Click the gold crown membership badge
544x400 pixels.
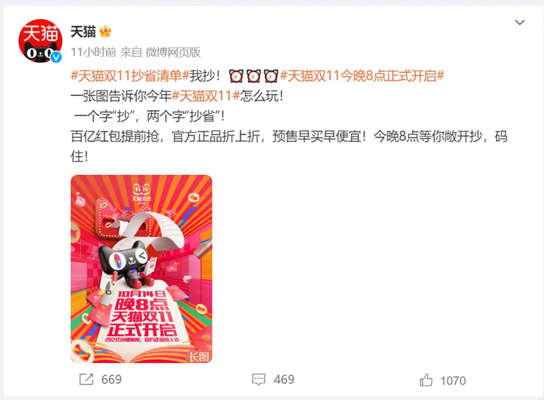click(x=105, y=32)
